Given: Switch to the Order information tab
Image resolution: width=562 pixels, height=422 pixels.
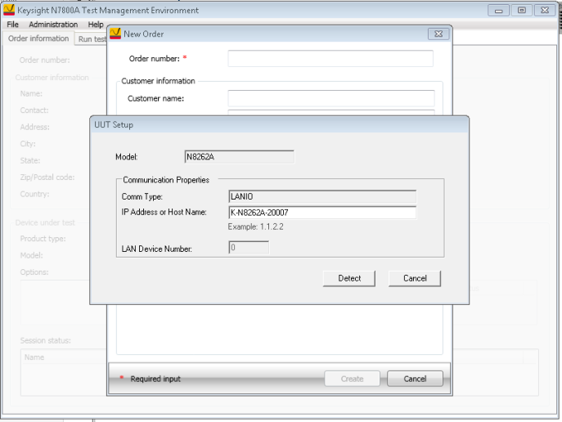Looking at the screenshot, I should coord(38,38).
